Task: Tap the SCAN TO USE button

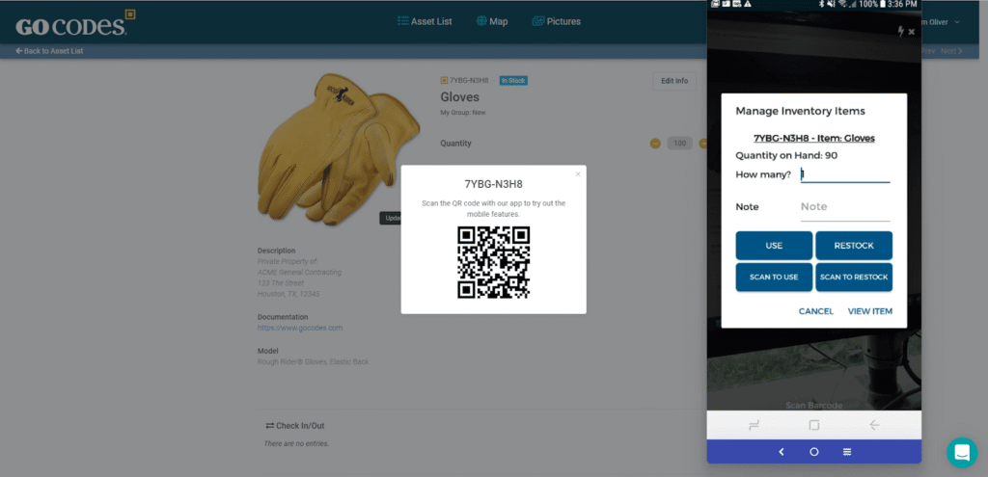Action: click(774, 277)
